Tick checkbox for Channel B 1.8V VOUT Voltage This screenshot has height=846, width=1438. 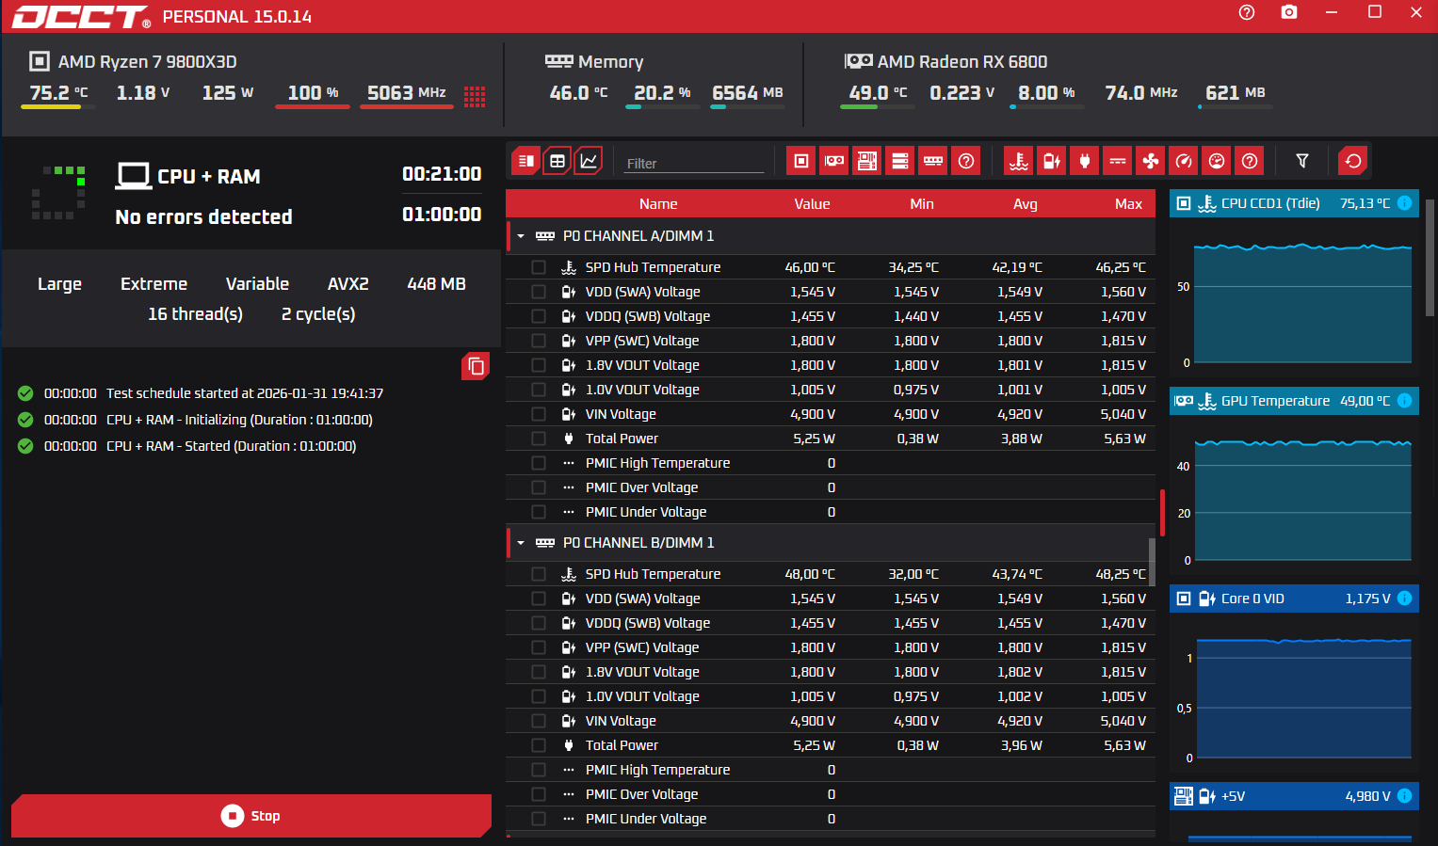[539, 672]
